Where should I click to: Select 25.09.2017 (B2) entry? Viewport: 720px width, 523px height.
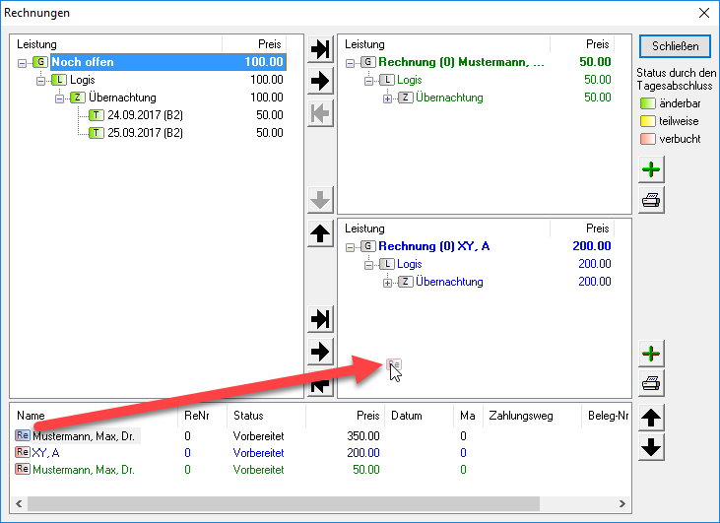[x=145, y=133]
